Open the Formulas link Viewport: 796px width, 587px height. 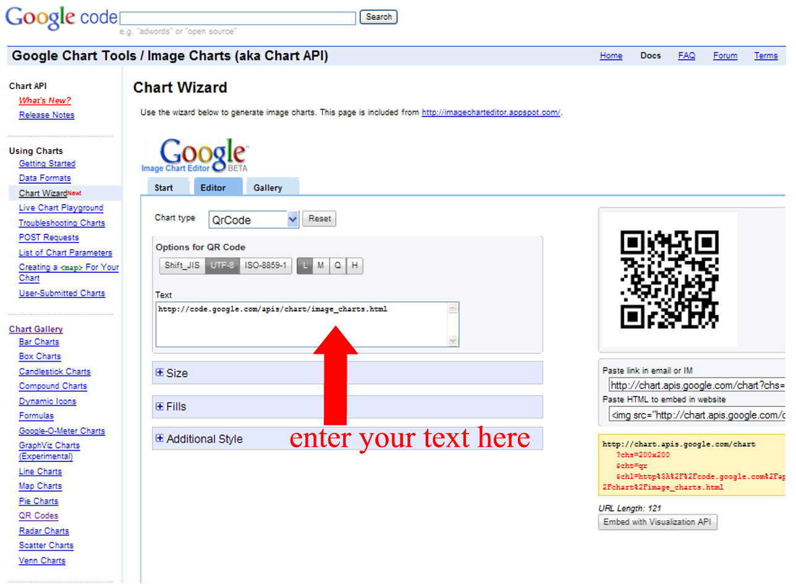[36, 416]
